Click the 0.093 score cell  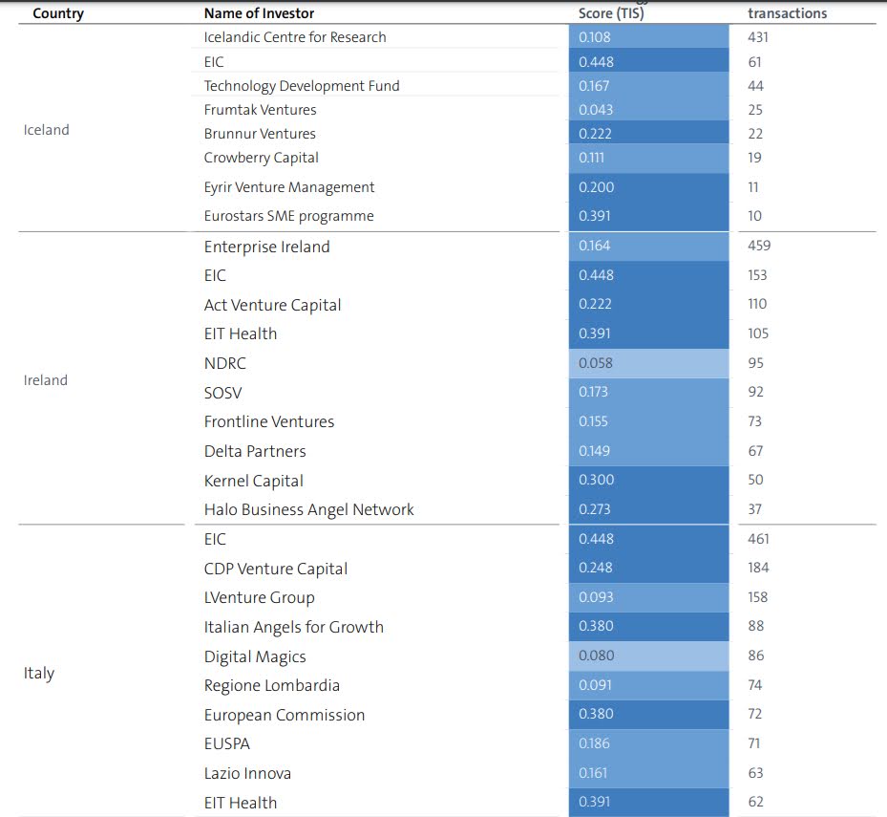point(649,597)
